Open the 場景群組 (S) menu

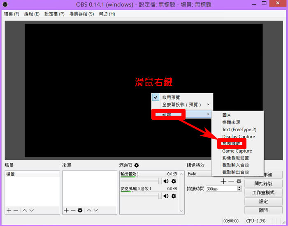tap(81, 14)
